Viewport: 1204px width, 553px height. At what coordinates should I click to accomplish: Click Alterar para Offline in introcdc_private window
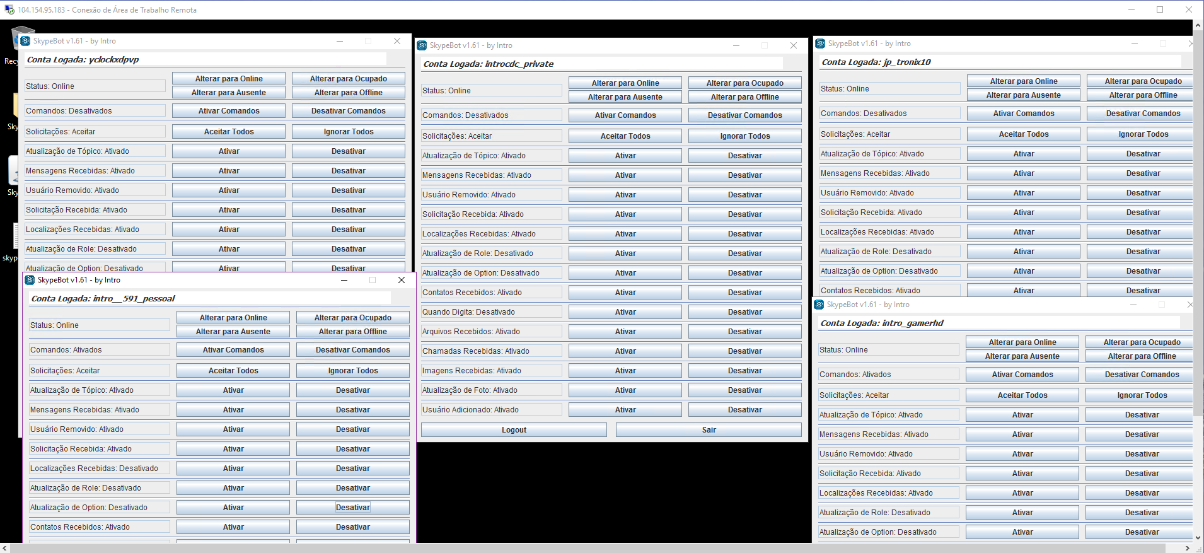(x=745, y=97)
